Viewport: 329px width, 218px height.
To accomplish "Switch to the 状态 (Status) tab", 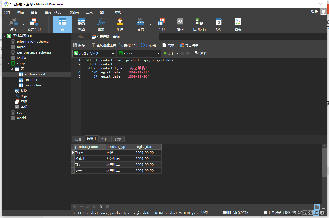I will click(118, 139).
